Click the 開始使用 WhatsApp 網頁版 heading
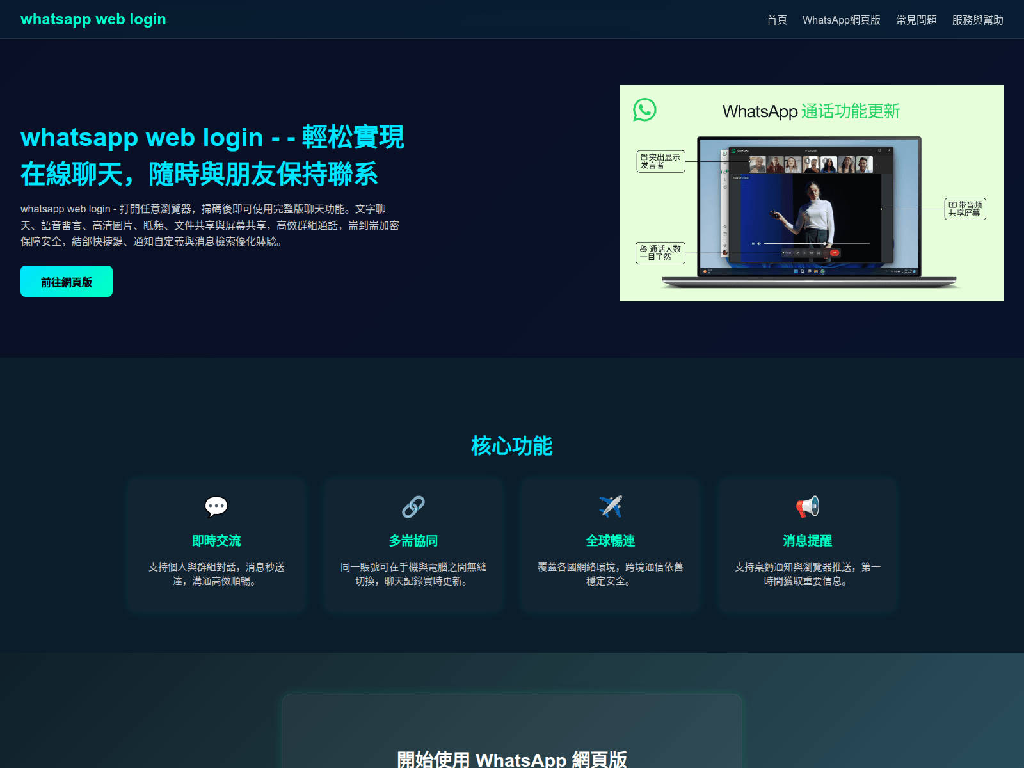Screen dimensions: 1024x768 [x=512, y=759]
